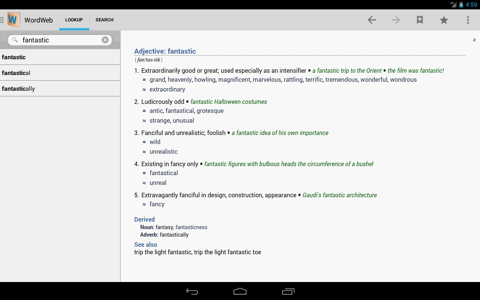Open the synonym 'grotesque' in sense 2
The image size is (480, 300).
(210, 111)
